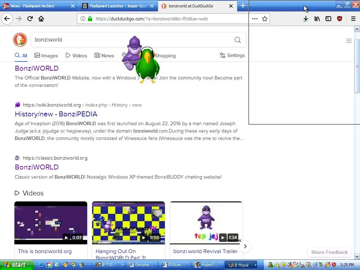The width and height of the screenshot is (360, 270).
Task: Click the Share Feedback button
Action: (329, 252)
